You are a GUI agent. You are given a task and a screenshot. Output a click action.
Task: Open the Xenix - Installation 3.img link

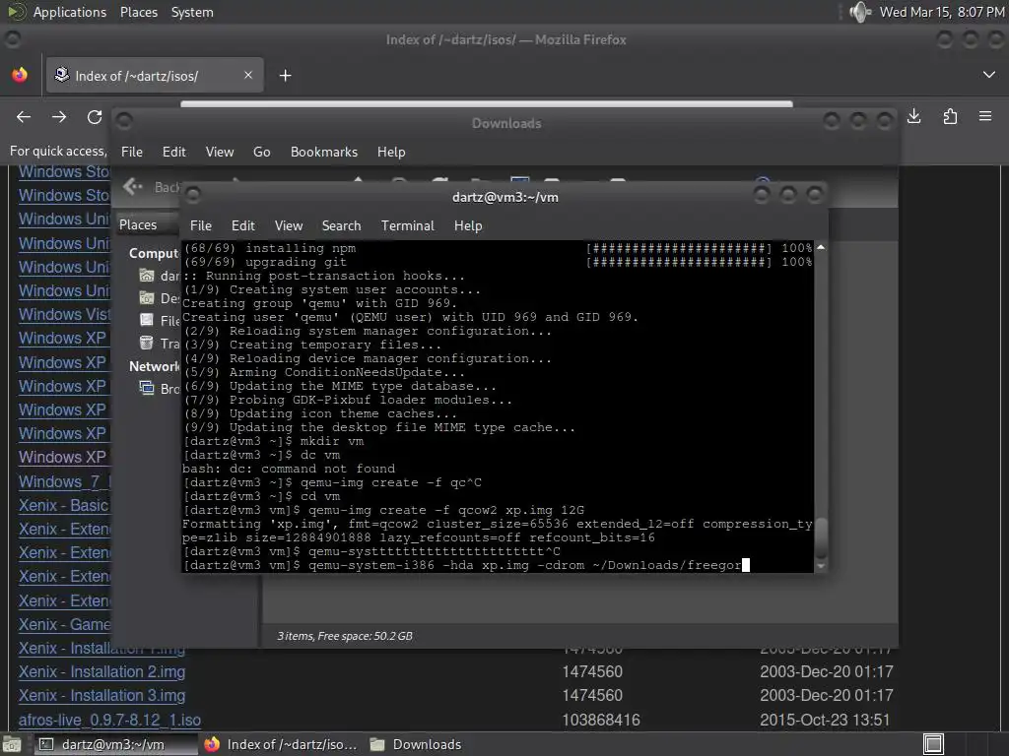pyautogui.click(x=101, y=696)
